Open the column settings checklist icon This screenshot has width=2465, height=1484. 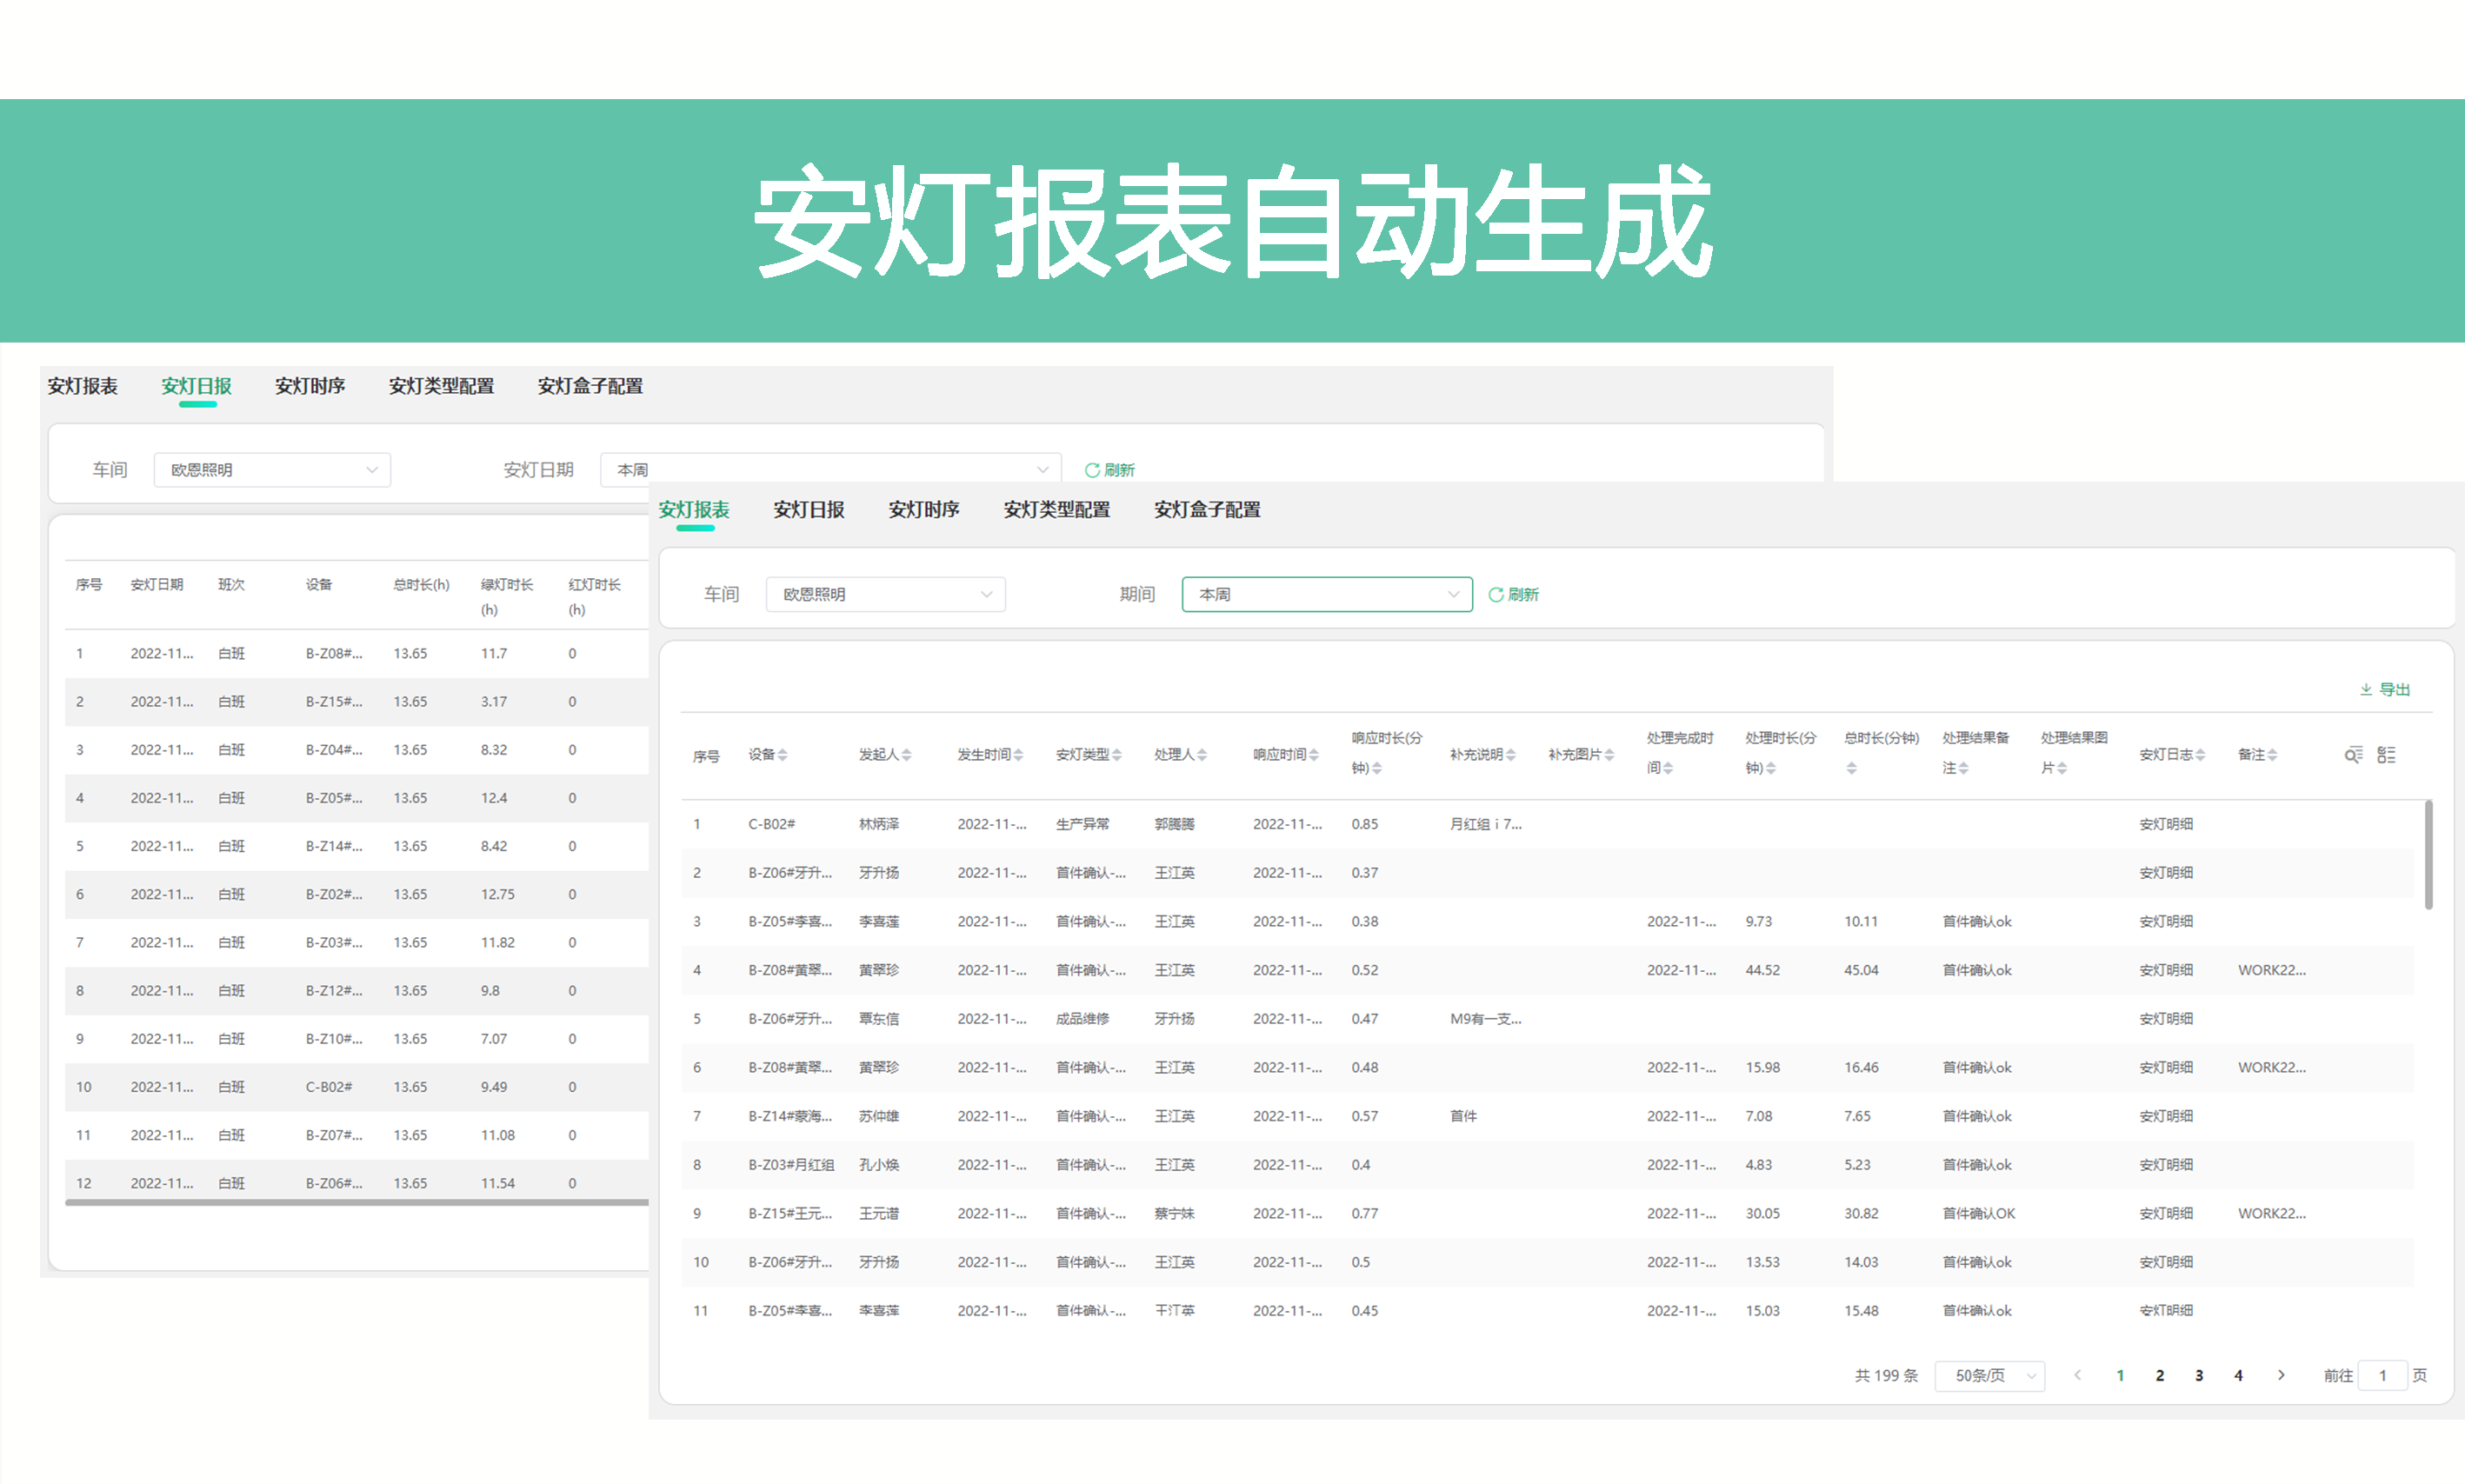click(x=2386, y=755)
